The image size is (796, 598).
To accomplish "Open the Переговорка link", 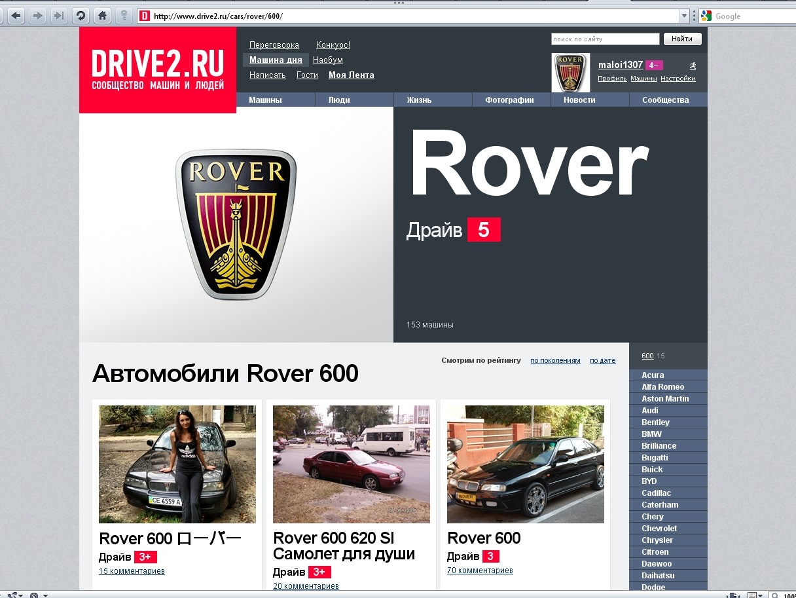I will (x=274, y=45).
